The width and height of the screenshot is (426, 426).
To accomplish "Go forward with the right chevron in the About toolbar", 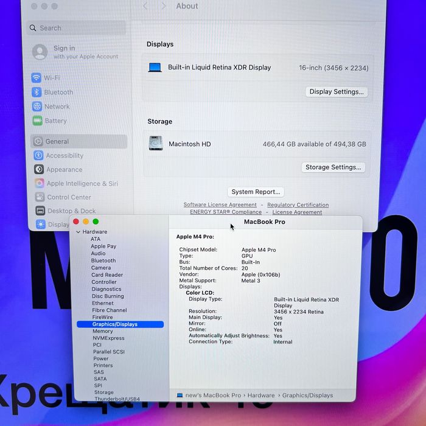I will pyautogui.click(x=163, y=6).
